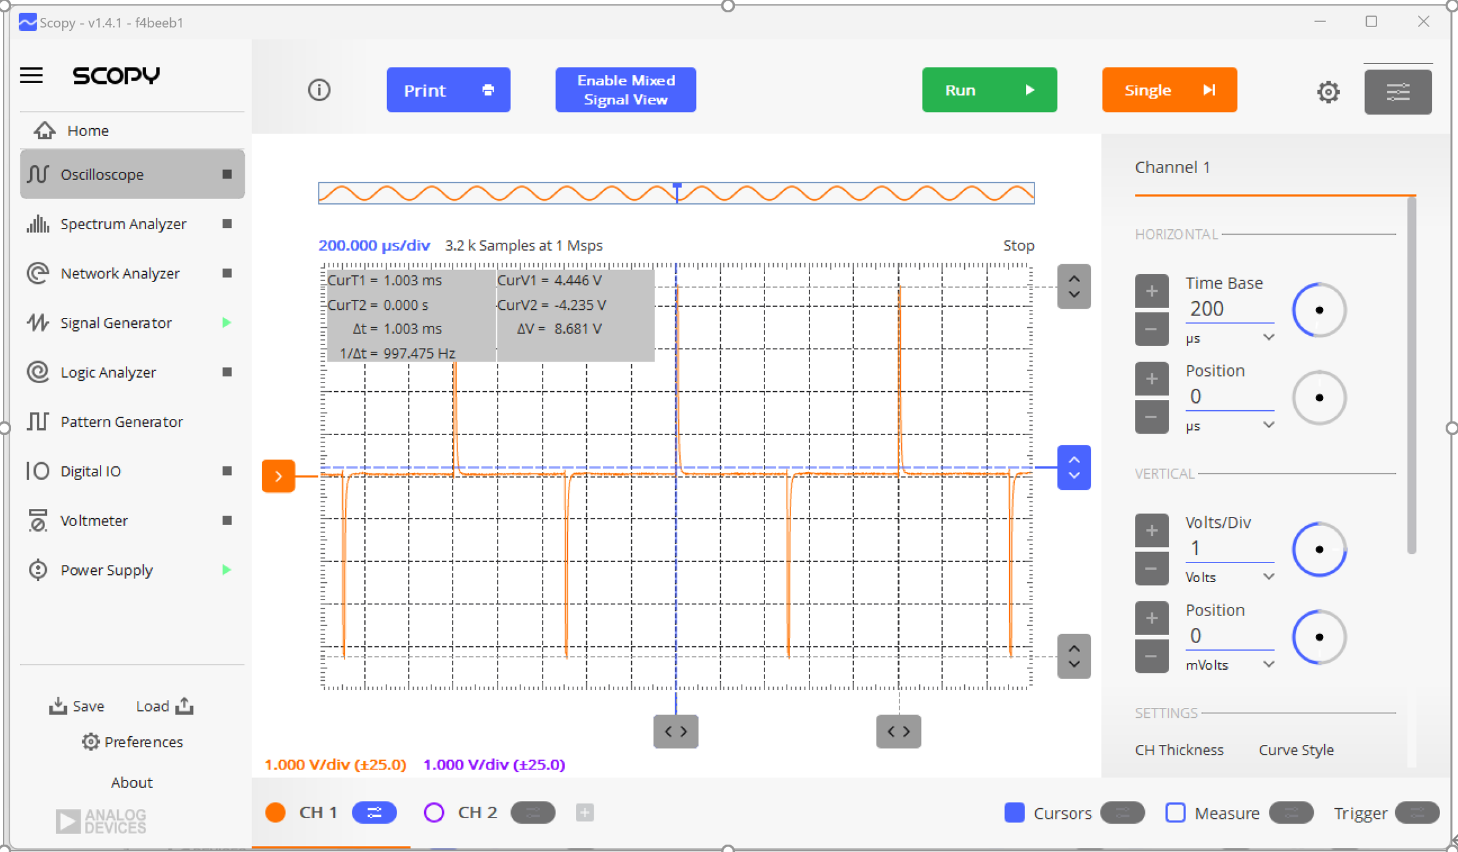Viewport: 1458px width, 852px height.
Task: Save the session with Save
Action: (x=77, y=706)
